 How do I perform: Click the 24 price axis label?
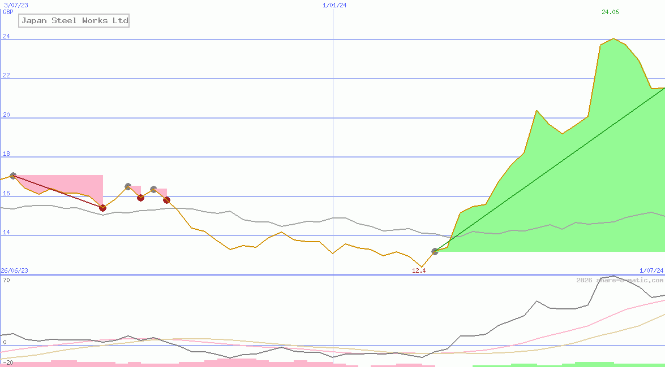6,36
